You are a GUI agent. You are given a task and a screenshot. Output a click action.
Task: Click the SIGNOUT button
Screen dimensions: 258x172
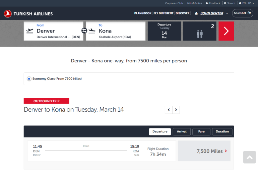coord(243,13)
